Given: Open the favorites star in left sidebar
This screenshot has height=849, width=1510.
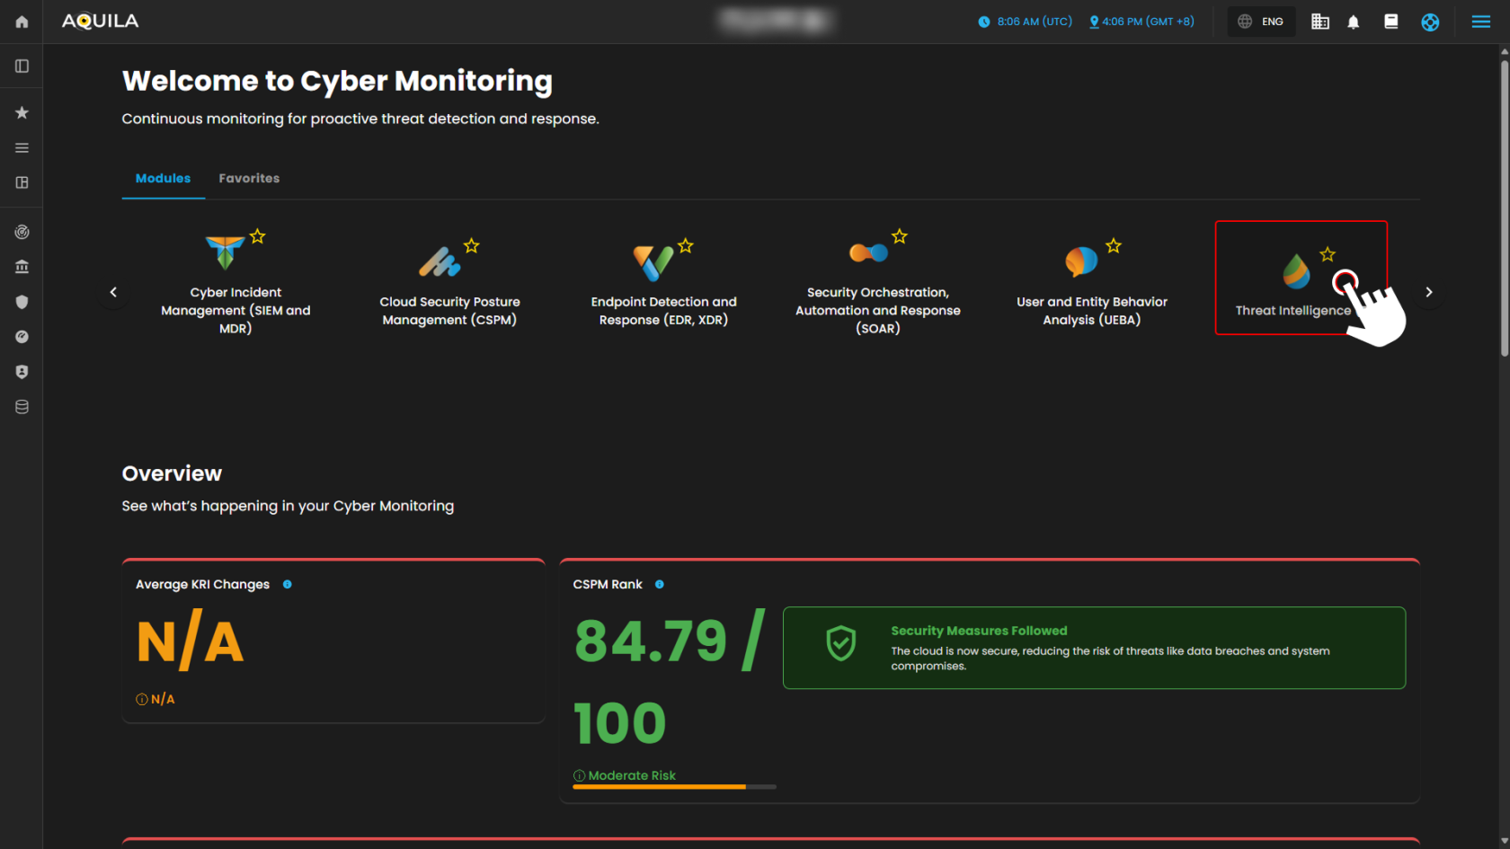Looking at the screenshot, I should pyautogui.click(x=22, y=112).
